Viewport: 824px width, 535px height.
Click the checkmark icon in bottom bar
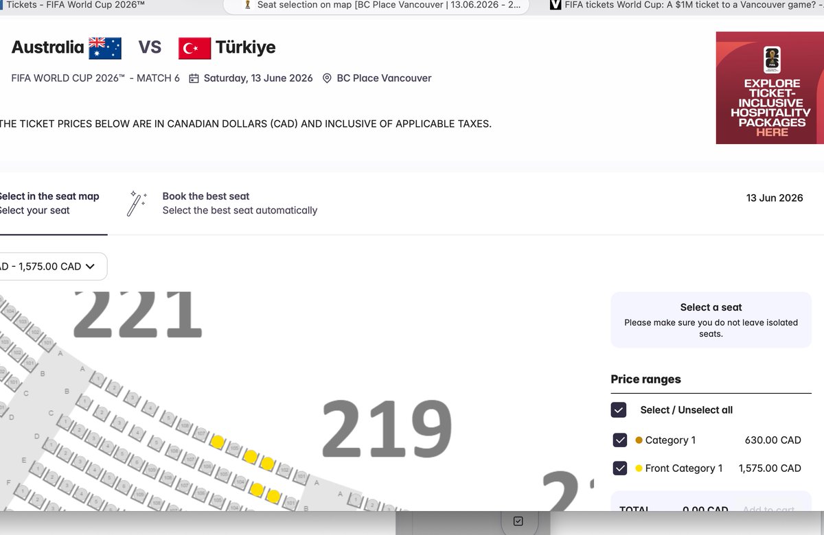pos(518,521)
